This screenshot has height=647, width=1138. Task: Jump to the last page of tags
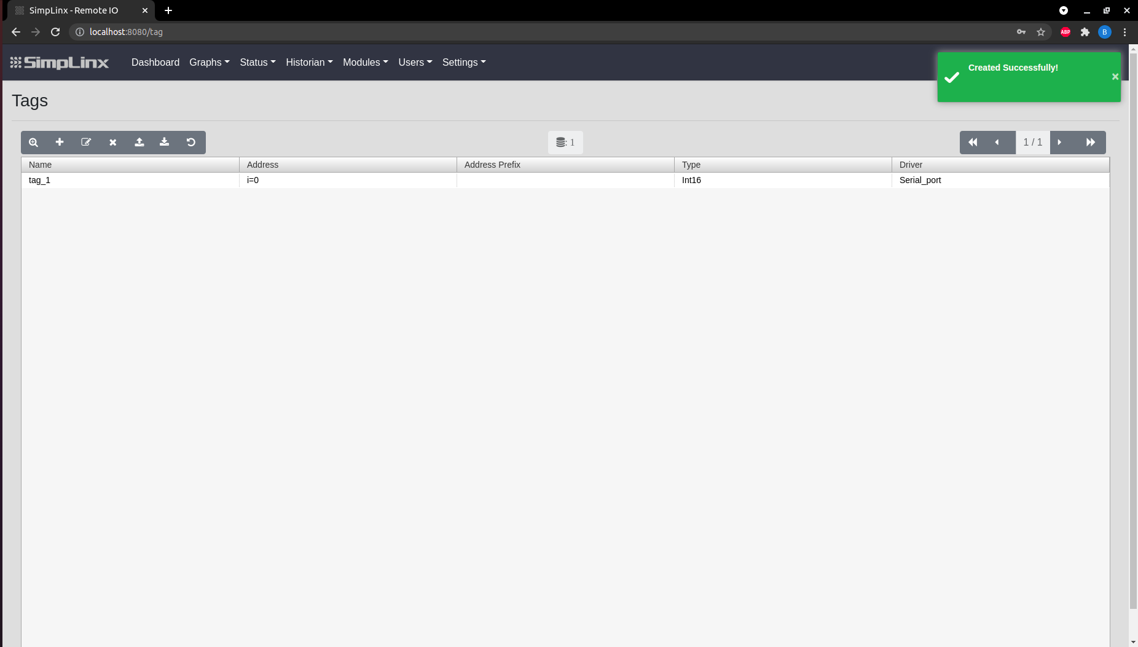pos(1091,143)
